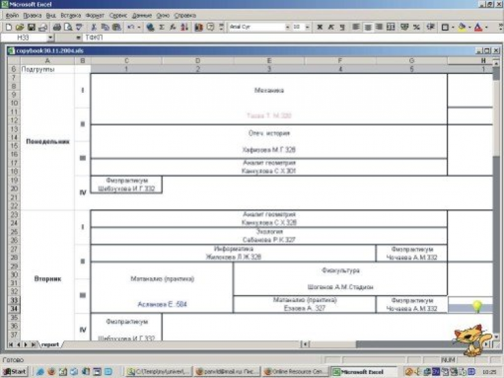Viewport: 504px width, 378px height.
Task: Save the workbook
Action: [x=31, y=28]
